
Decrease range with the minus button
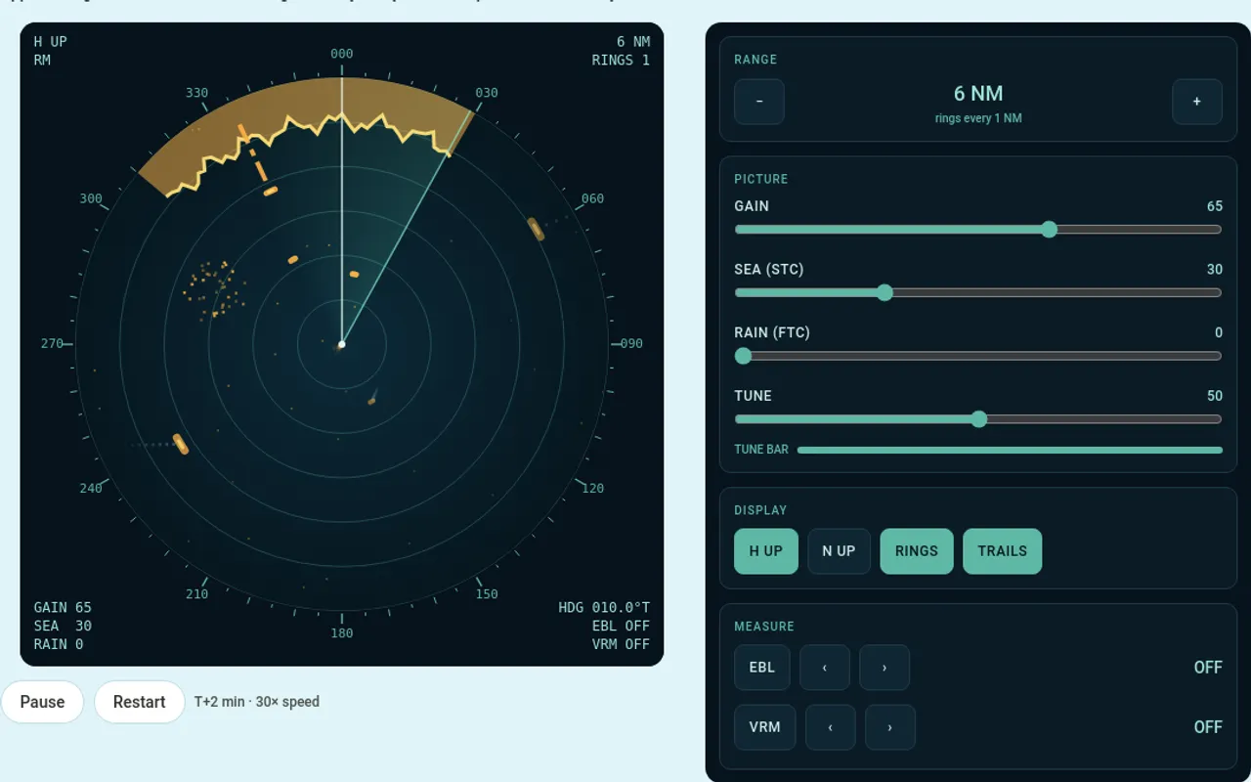[759, 102]
